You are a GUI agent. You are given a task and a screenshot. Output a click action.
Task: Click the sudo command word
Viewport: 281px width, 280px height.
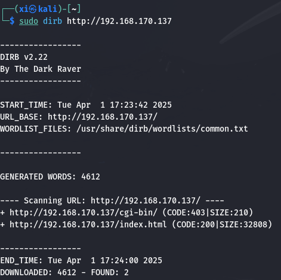pos(29,21)
